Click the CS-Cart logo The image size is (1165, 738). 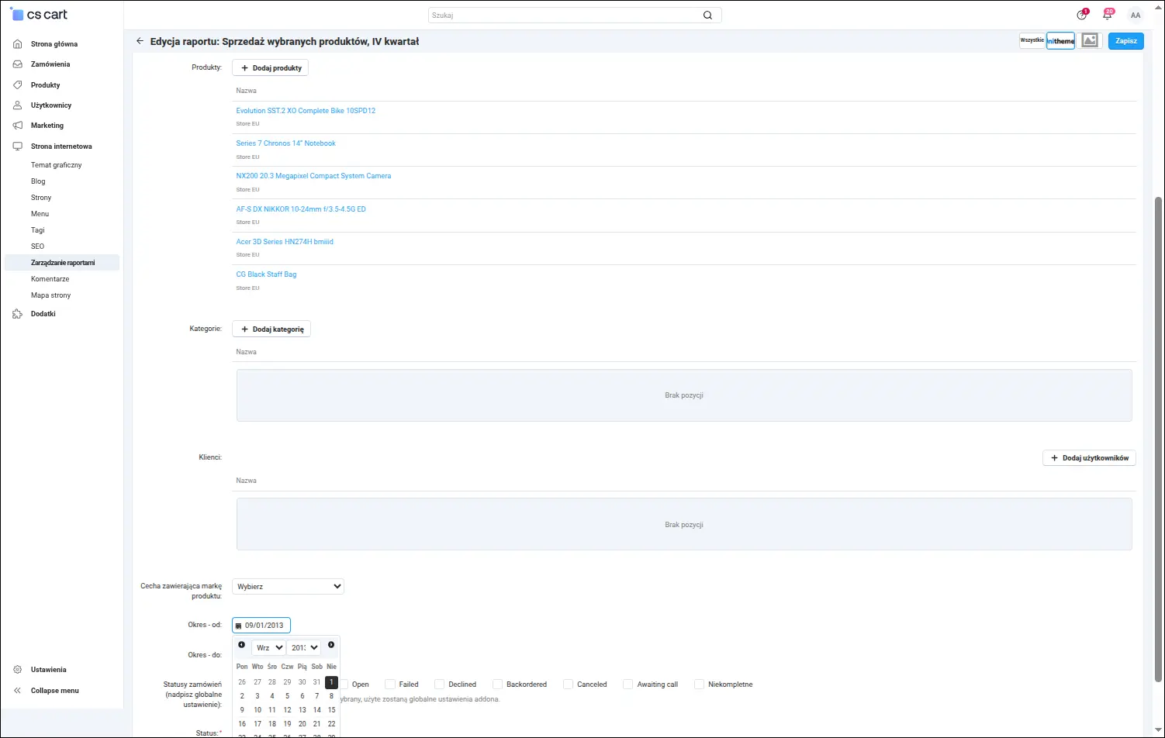coord(39,14)
